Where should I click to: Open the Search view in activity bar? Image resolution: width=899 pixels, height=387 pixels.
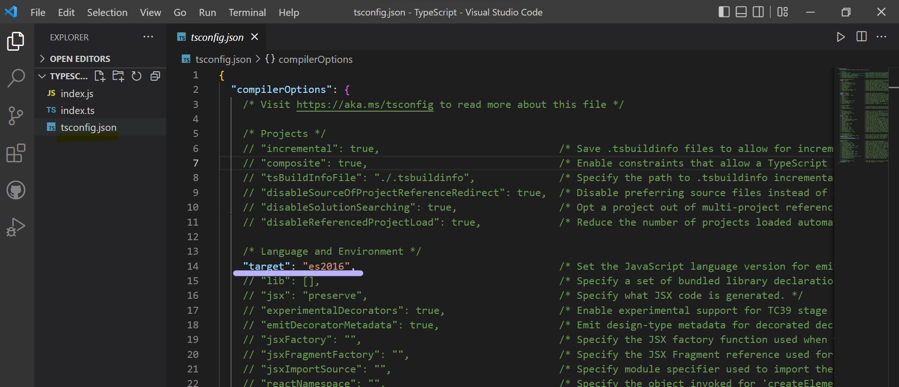coord(16,78)
